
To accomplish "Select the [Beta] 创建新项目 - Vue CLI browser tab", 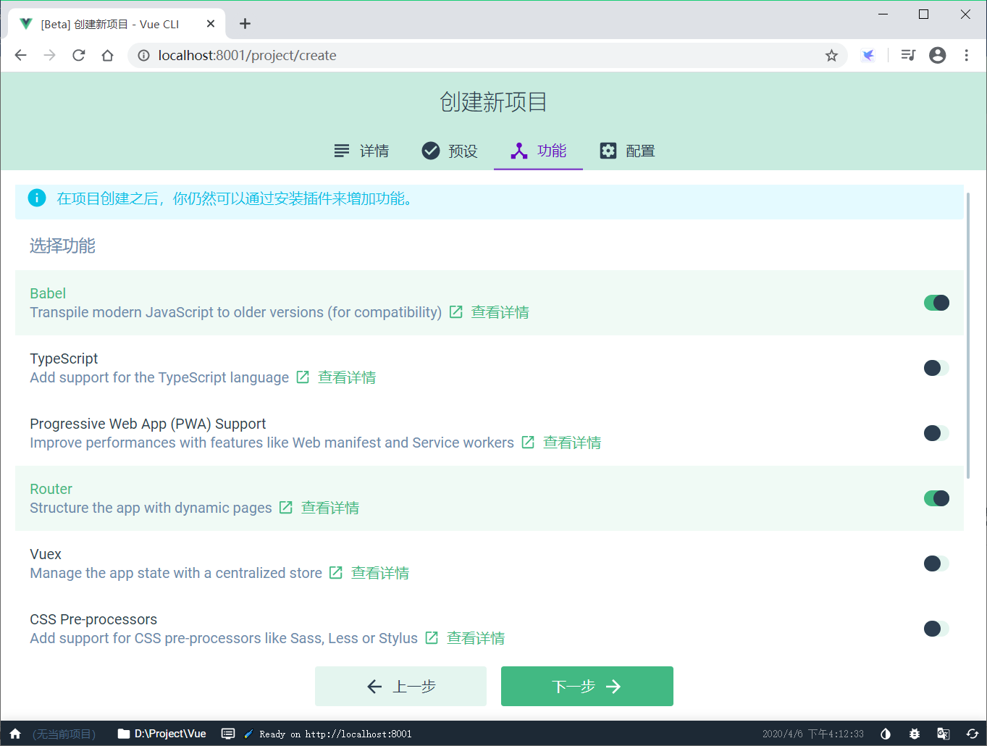I will 117,24.
